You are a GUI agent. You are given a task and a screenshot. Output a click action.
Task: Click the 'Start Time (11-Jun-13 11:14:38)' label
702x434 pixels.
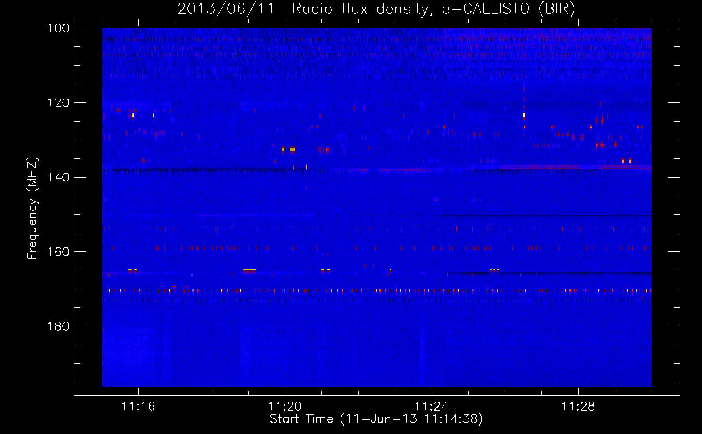376,419
